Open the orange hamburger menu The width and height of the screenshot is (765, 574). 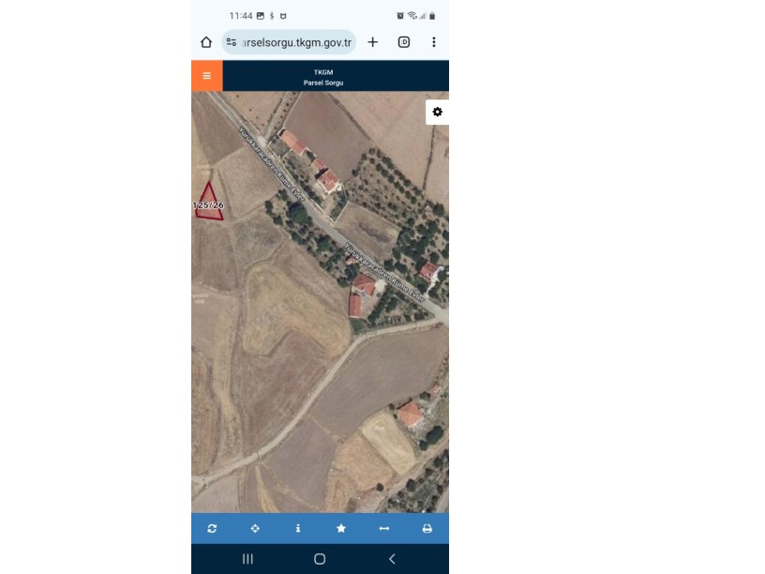[x=207, y=76]
